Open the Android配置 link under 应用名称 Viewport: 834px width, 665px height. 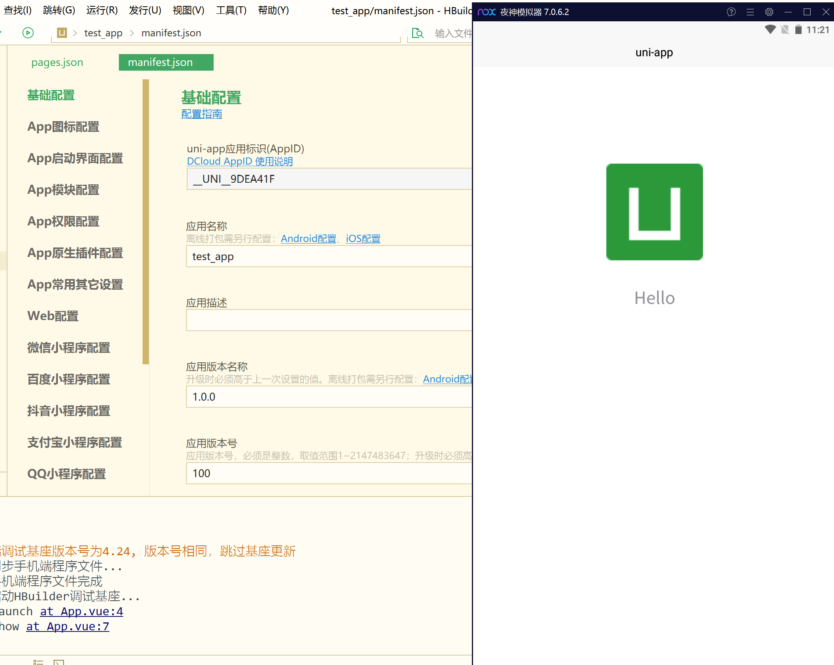click(308, 239)
